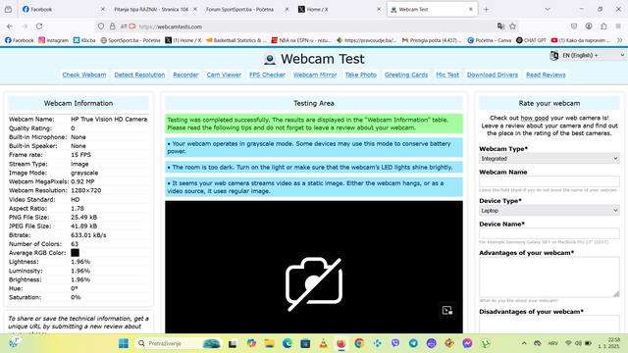The image size is (628, 353).
Task: Open a new tab with plus button
Action: click(x=486, y=9)
